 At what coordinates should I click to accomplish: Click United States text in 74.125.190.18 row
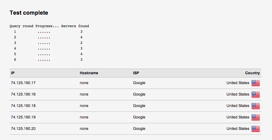pos(238,106)
